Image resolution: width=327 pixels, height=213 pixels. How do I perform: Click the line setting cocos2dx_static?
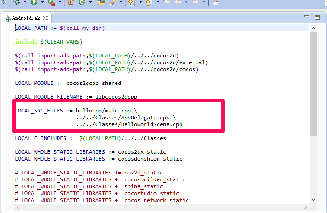[x=91, y=152]
